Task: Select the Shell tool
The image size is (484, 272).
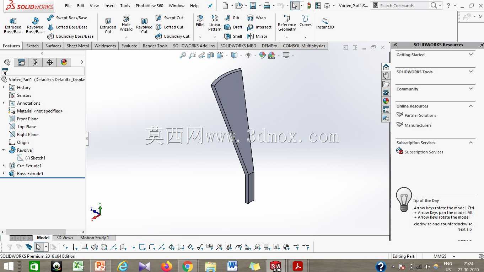Action: tap(233, 36)
